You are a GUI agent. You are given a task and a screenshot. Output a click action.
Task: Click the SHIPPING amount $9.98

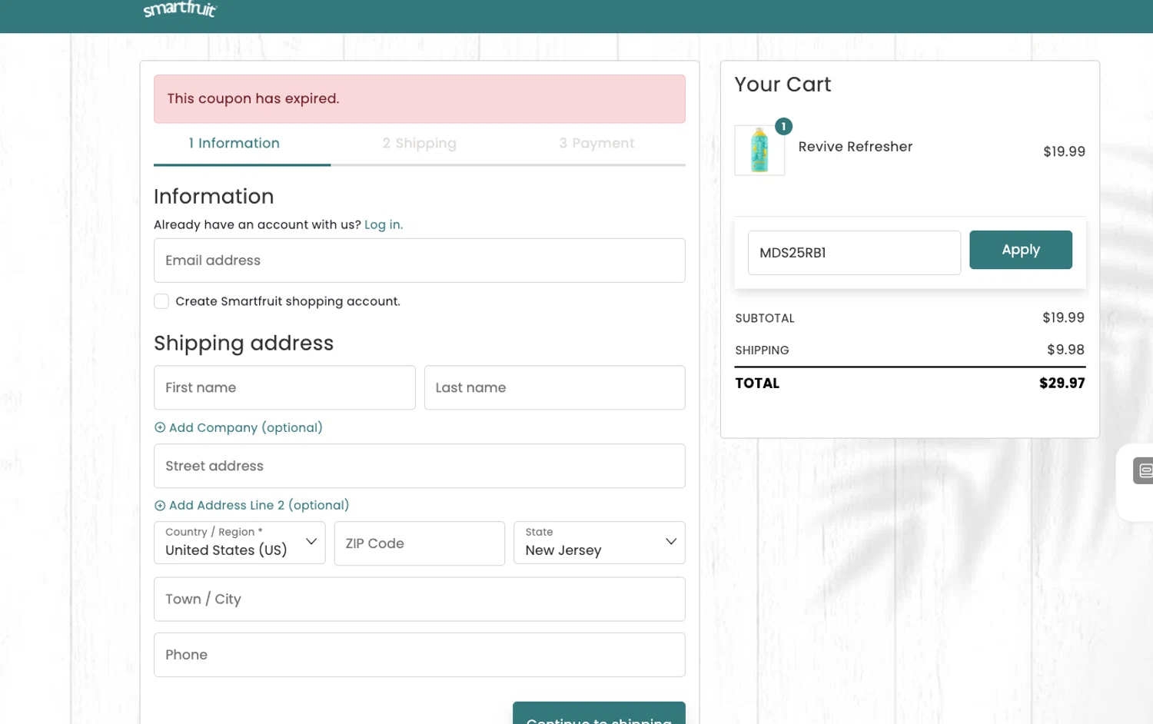pos(1065,350)
